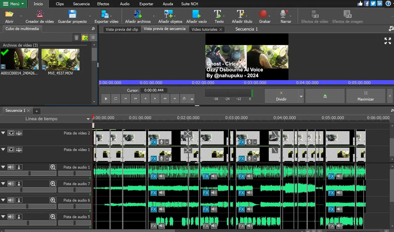This screenshot has width=394, height=232.
Task: Delete the selected item with the bin's trash icon
Action: (77, 38)
